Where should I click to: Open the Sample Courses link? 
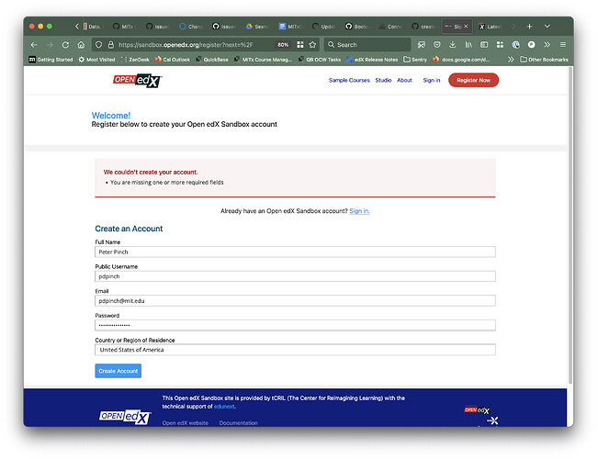(349, 80)
